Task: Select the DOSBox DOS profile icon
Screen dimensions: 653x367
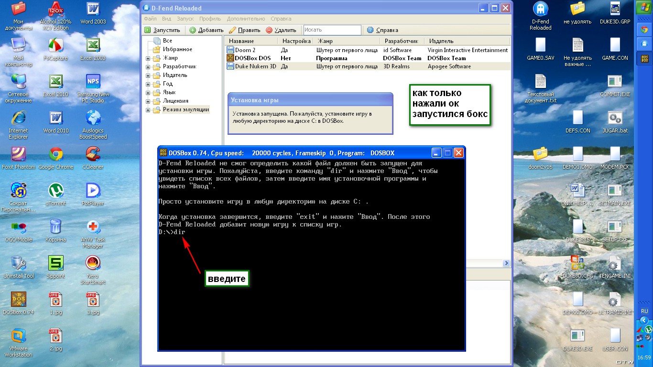Action: [x=230, y=58]
